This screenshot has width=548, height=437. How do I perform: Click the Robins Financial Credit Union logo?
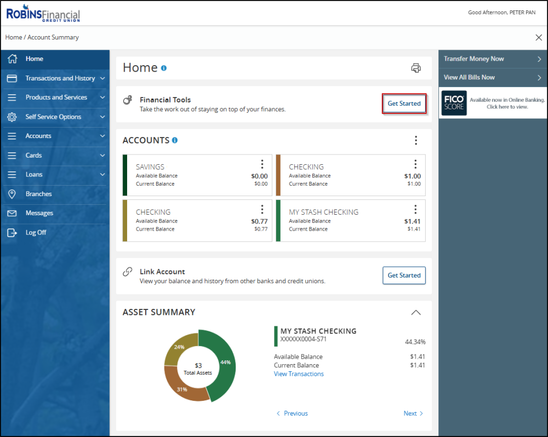[x=43, y=12]
